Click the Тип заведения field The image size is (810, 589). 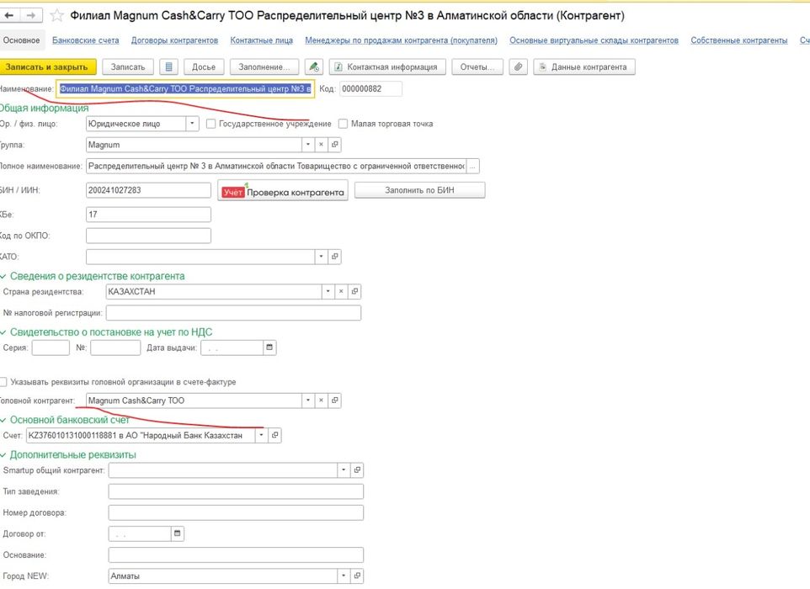pyautogui.click(x=236, y=491)
